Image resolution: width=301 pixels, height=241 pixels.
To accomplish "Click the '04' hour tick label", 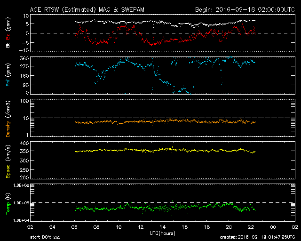I will click(x=52, y=227).
